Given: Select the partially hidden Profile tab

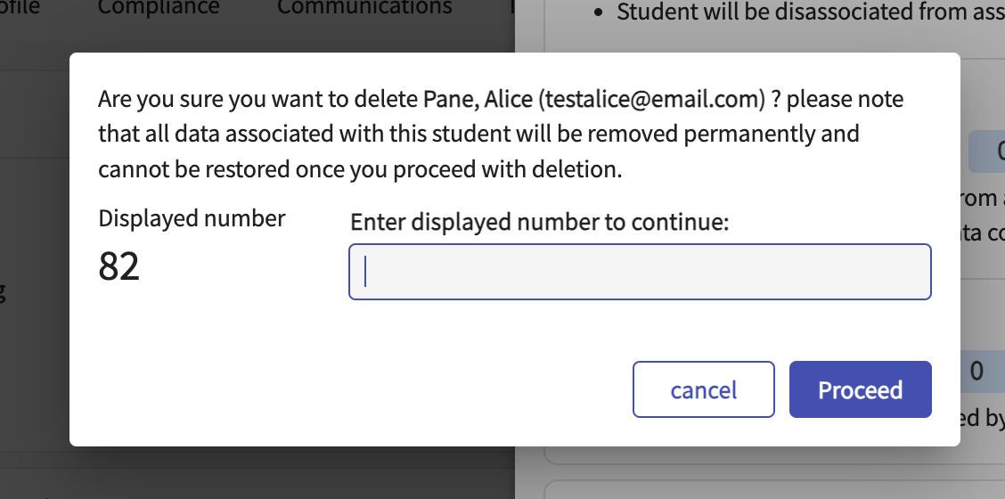Looking at the screenshot, I should pyautogui.click(x=22, y=8).
